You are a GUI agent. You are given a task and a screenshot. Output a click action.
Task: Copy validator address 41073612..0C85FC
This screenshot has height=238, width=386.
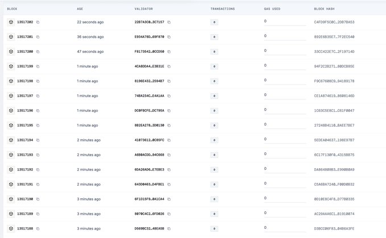[169, 140]
